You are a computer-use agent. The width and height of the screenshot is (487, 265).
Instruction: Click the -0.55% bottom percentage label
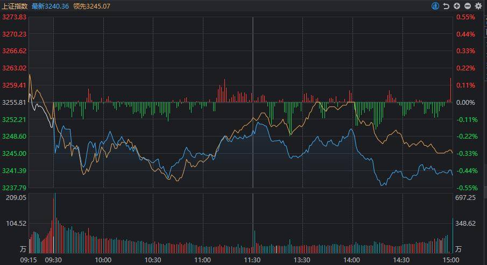pyautogui.click(x=467, y=188)
